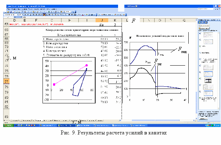Select row header 80
Screen dimensions: 221x145
[x=6, y=98]
